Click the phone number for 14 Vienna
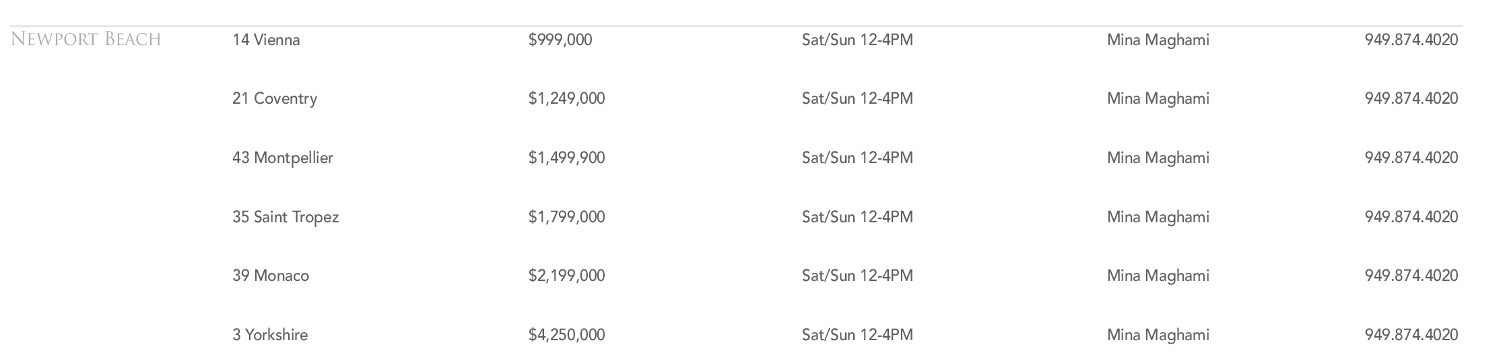The height and width of the screenshot is (353, 1503). coord(1411,40)
